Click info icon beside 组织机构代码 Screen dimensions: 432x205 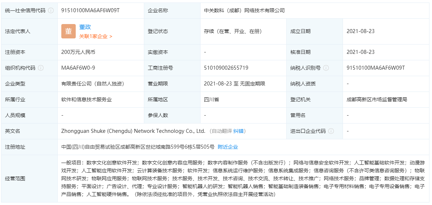pyautogui.click(x=41, y=68)
